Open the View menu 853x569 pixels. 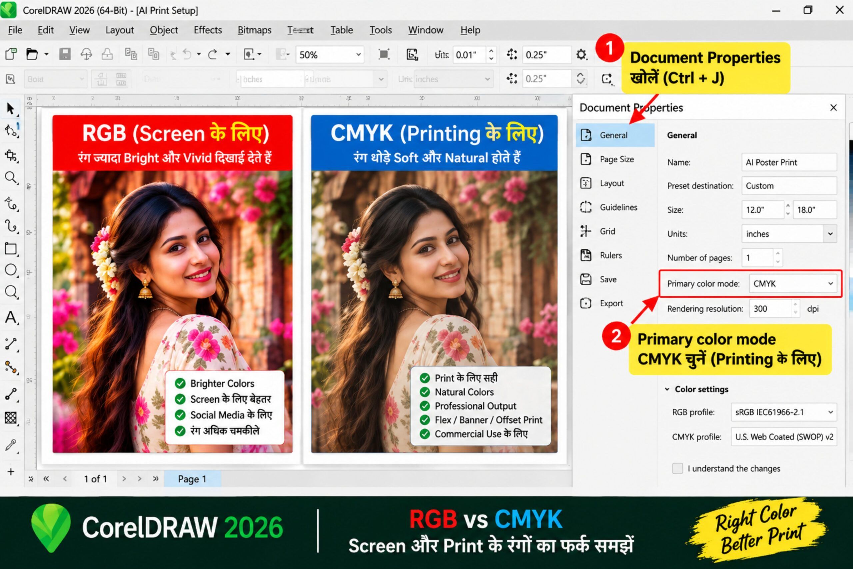pyautogui.click(x=79, y=30)
